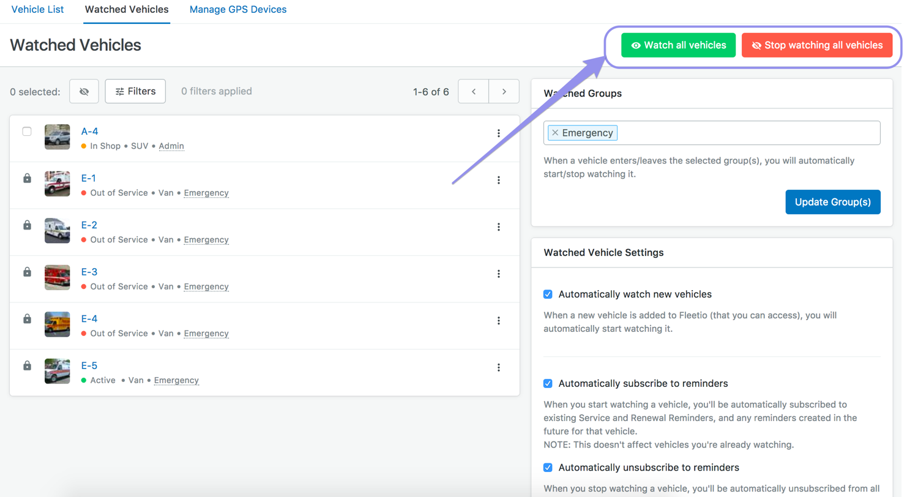Viewport: 918px width, 497px height.
Task: Click the '0 filters applied' text
Action: (x=217, y=91)
